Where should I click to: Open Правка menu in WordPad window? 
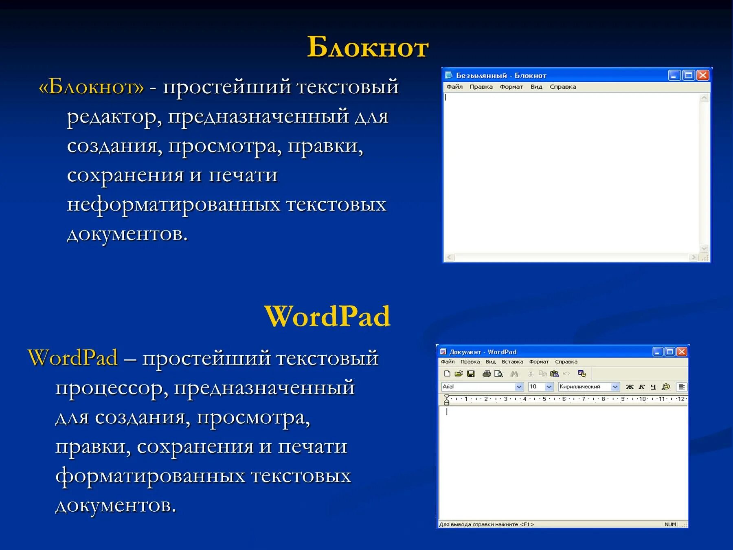(470, 362)
